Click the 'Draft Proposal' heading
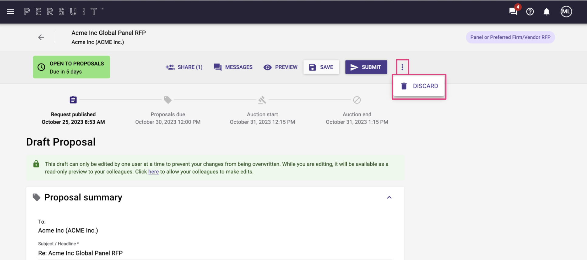The width and height of the screenshot is (587, 260). 61,142
